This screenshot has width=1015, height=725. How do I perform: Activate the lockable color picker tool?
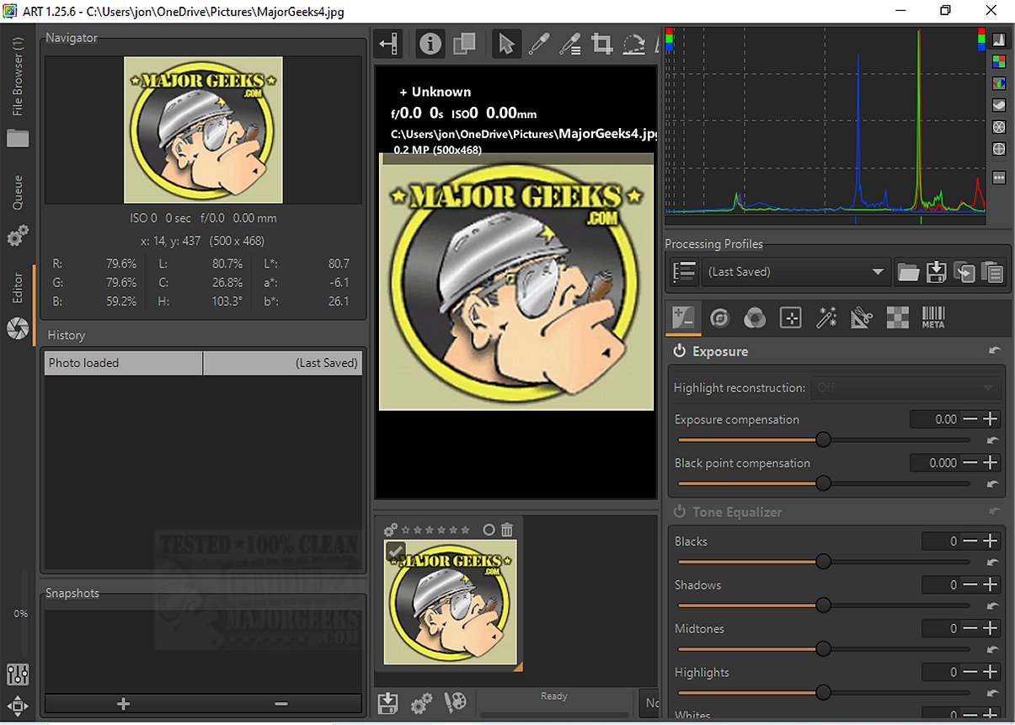coord(569,45)
